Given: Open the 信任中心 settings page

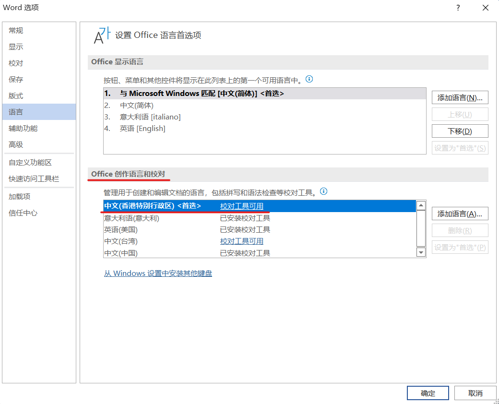Looking at the screenshot, I should pyautogui.click(x=22, y=213).
